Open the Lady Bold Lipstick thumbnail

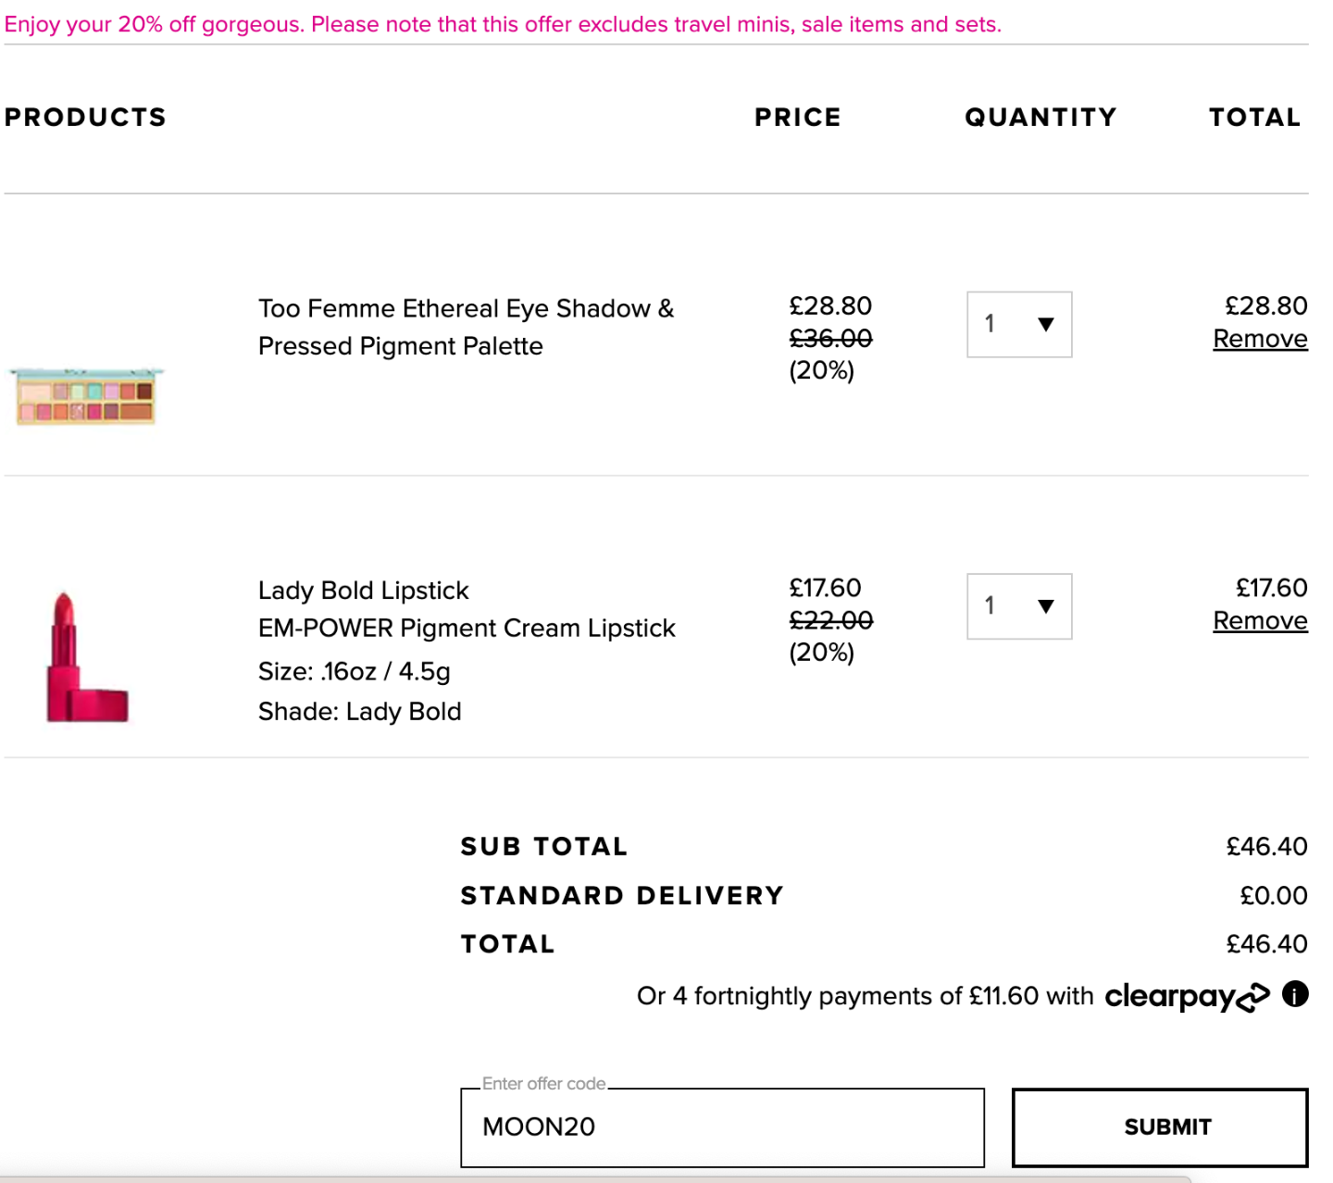click(x=87, y=657)
